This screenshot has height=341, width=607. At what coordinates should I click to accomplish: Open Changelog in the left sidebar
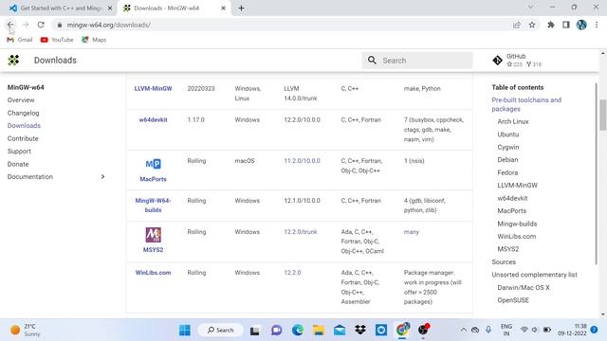point(23,113)
